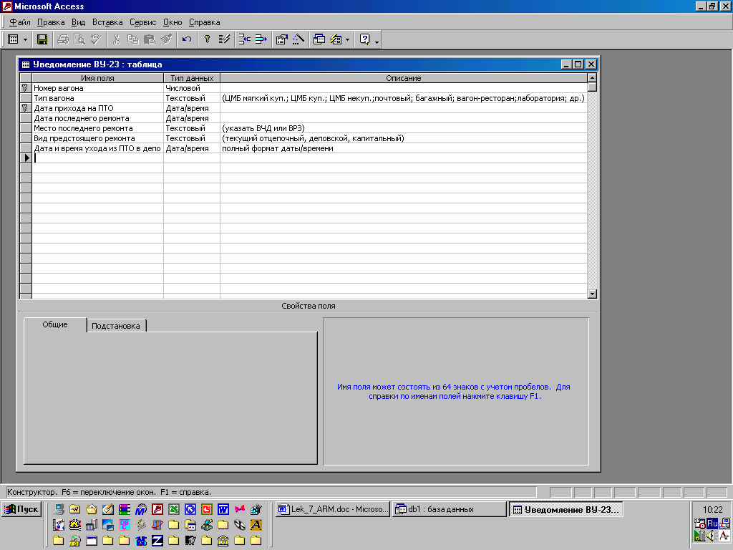Open the View button dropdown arrow
The width and height of the screenshot is (733, 550).
click(25, 40)
